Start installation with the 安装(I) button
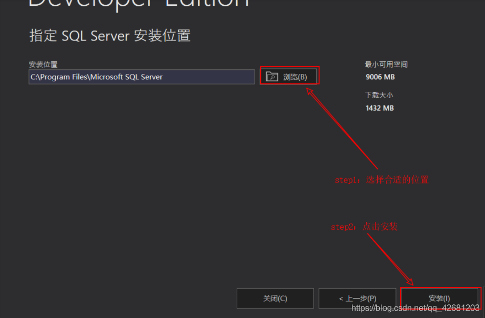Screen dimensions: 485x318 click(x=439, y=298)
